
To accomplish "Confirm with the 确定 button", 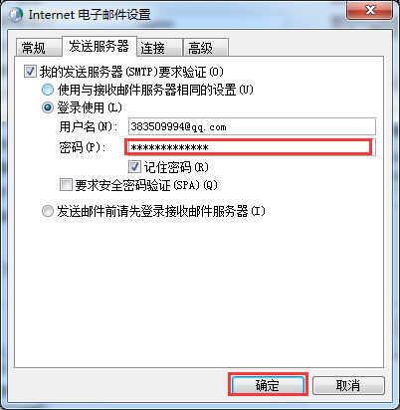I will [268, 385].
